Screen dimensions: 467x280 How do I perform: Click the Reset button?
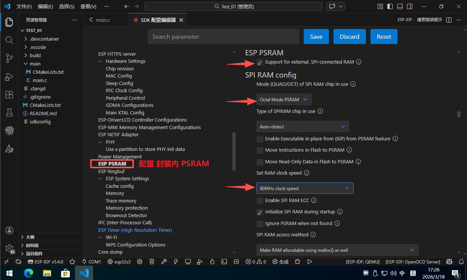pyautogui.click(x=384, y=37)
